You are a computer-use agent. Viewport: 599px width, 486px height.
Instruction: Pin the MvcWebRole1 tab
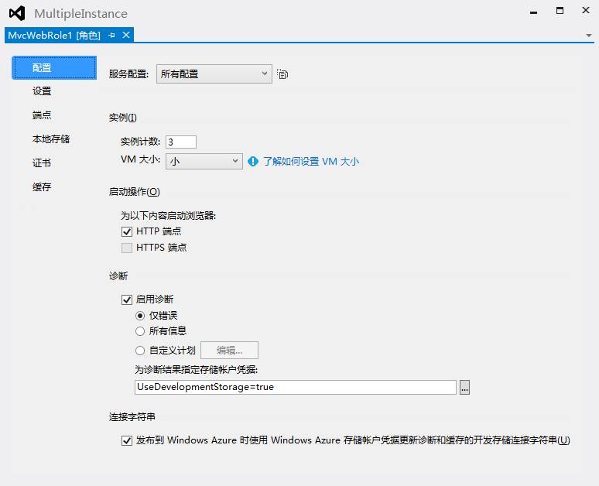pyautogui.click(x=111, y=36)
